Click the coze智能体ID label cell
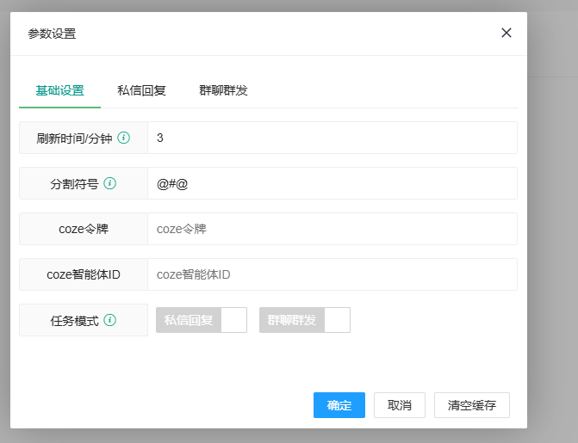Image resolution: width=578 pixels, height=443 pixels. pos(84,274)
